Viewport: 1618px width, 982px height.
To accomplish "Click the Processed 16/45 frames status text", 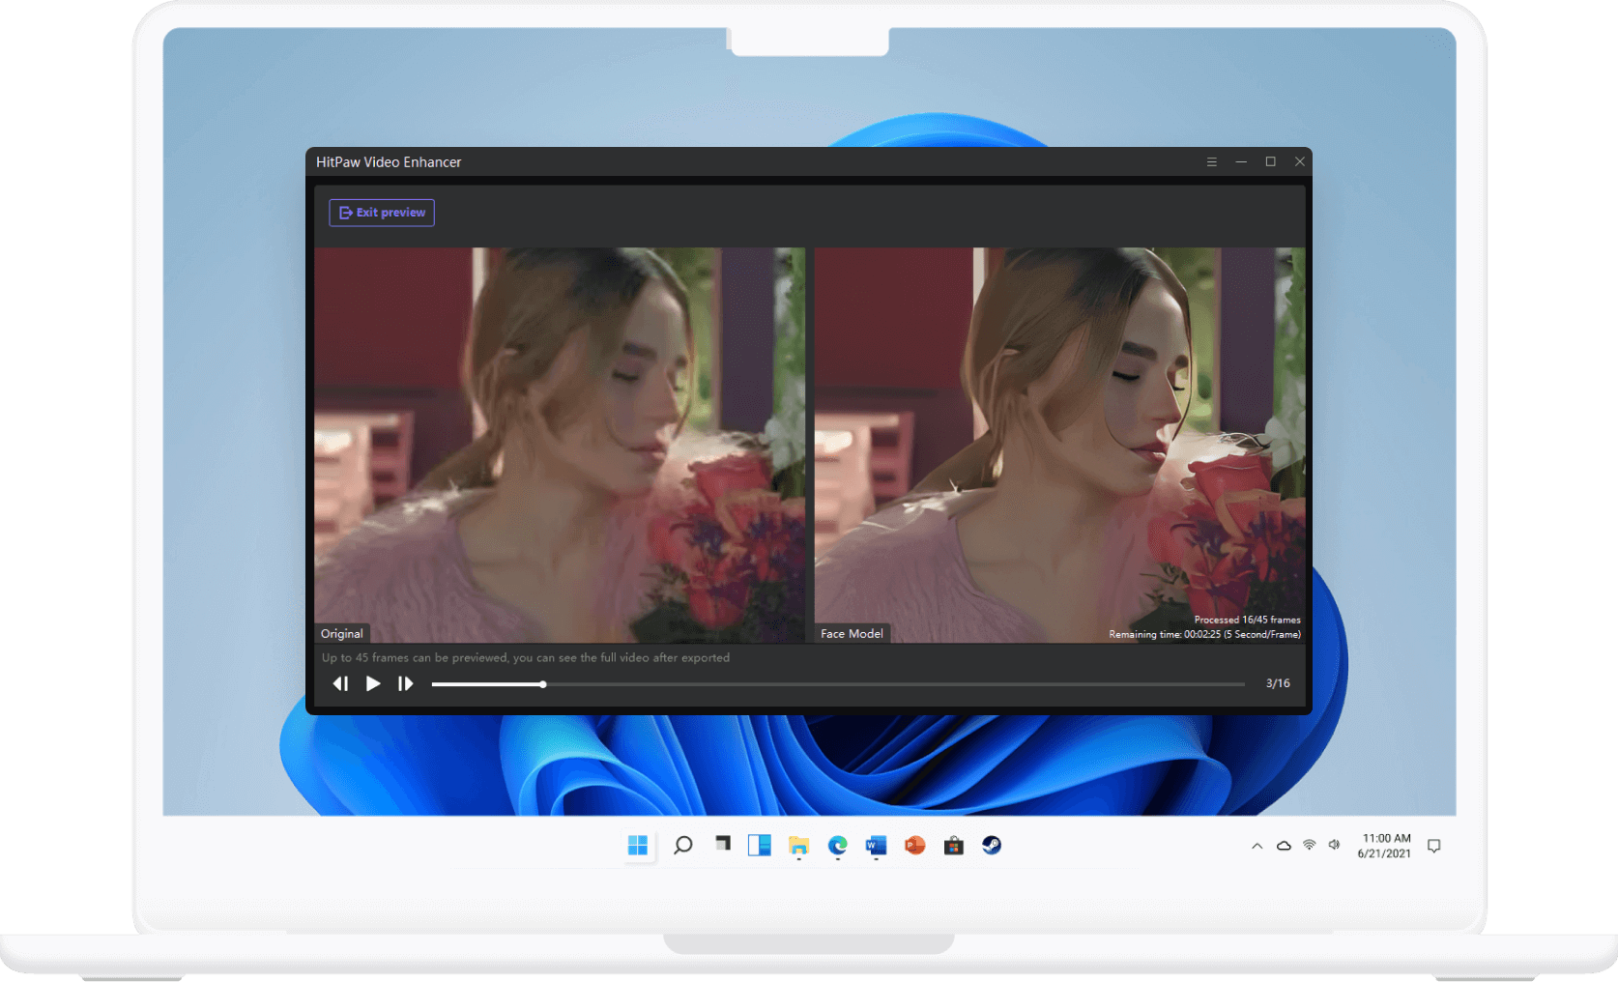I will click(x=1247, y=620).
